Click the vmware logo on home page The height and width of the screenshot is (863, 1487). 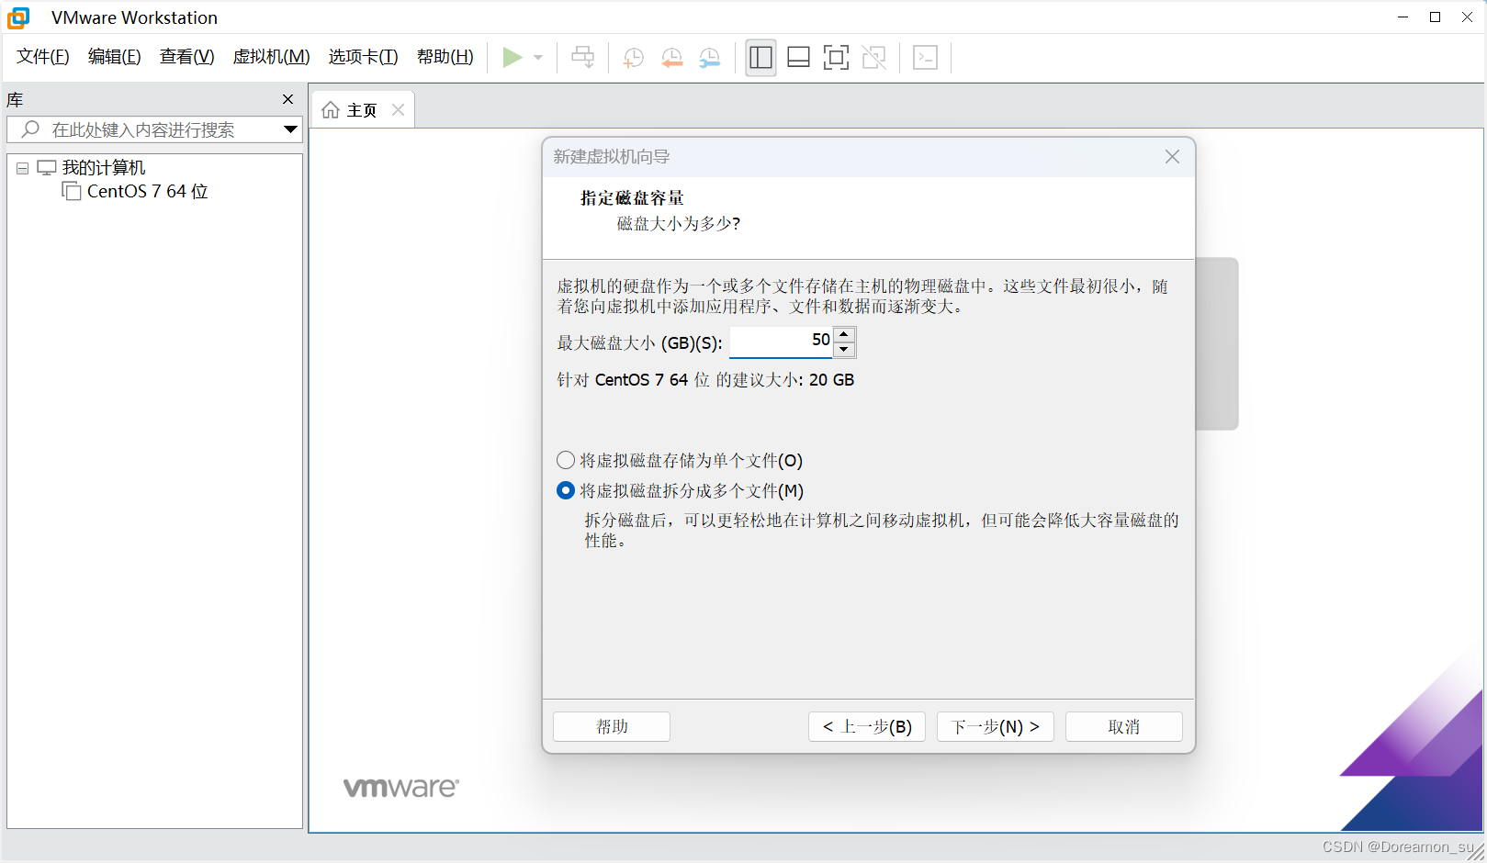[x=400, y=788]
